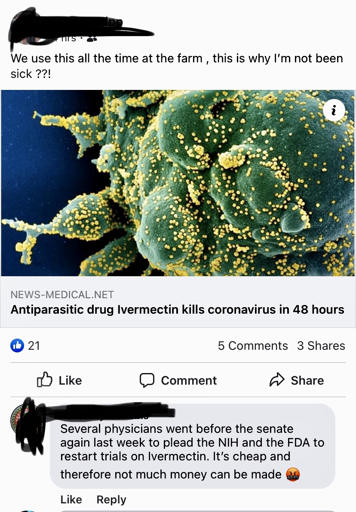
Task: Tap the Like label under post
Action: tap(70, 380)
